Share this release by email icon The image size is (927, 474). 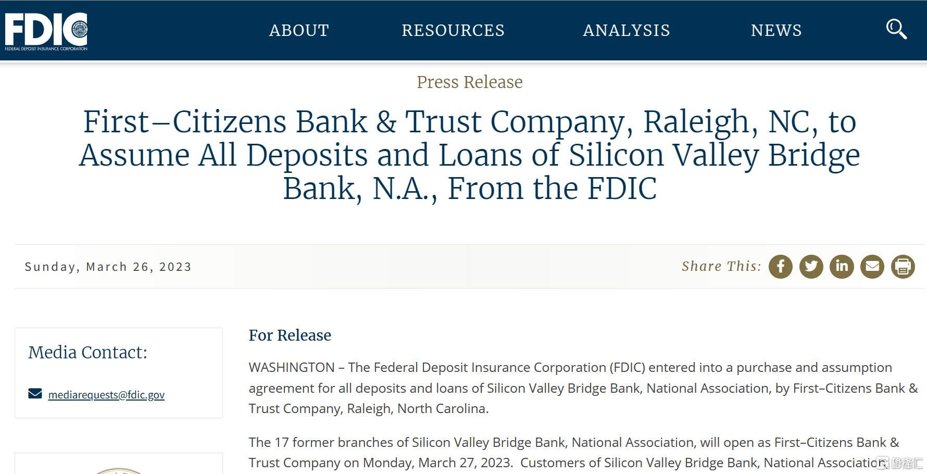872,267
